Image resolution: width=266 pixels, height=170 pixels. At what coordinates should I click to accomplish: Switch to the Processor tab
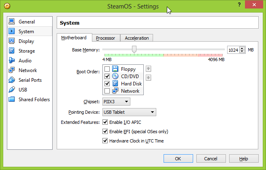tap(106, 38)
